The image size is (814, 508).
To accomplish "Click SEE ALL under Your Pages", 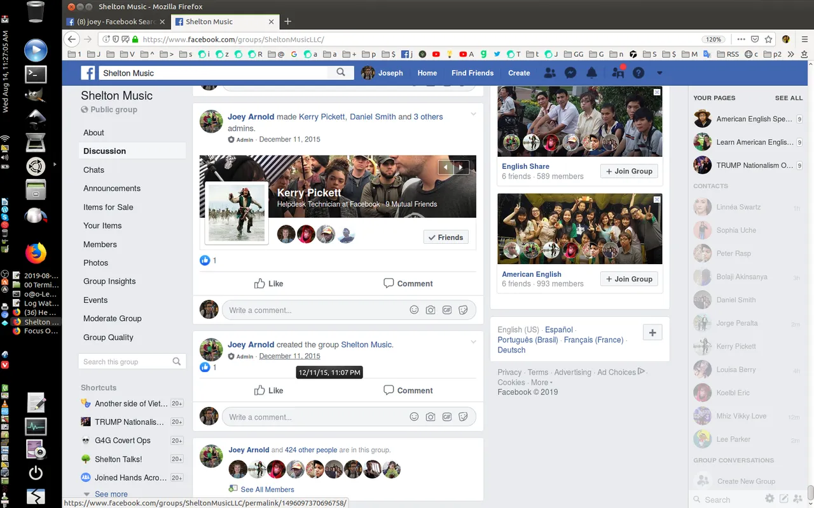I will [789, 98].
